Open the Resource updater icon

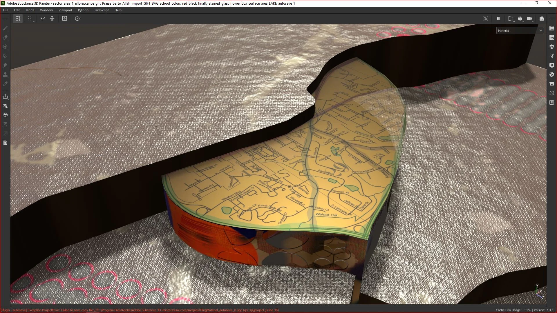coord(5,143)
